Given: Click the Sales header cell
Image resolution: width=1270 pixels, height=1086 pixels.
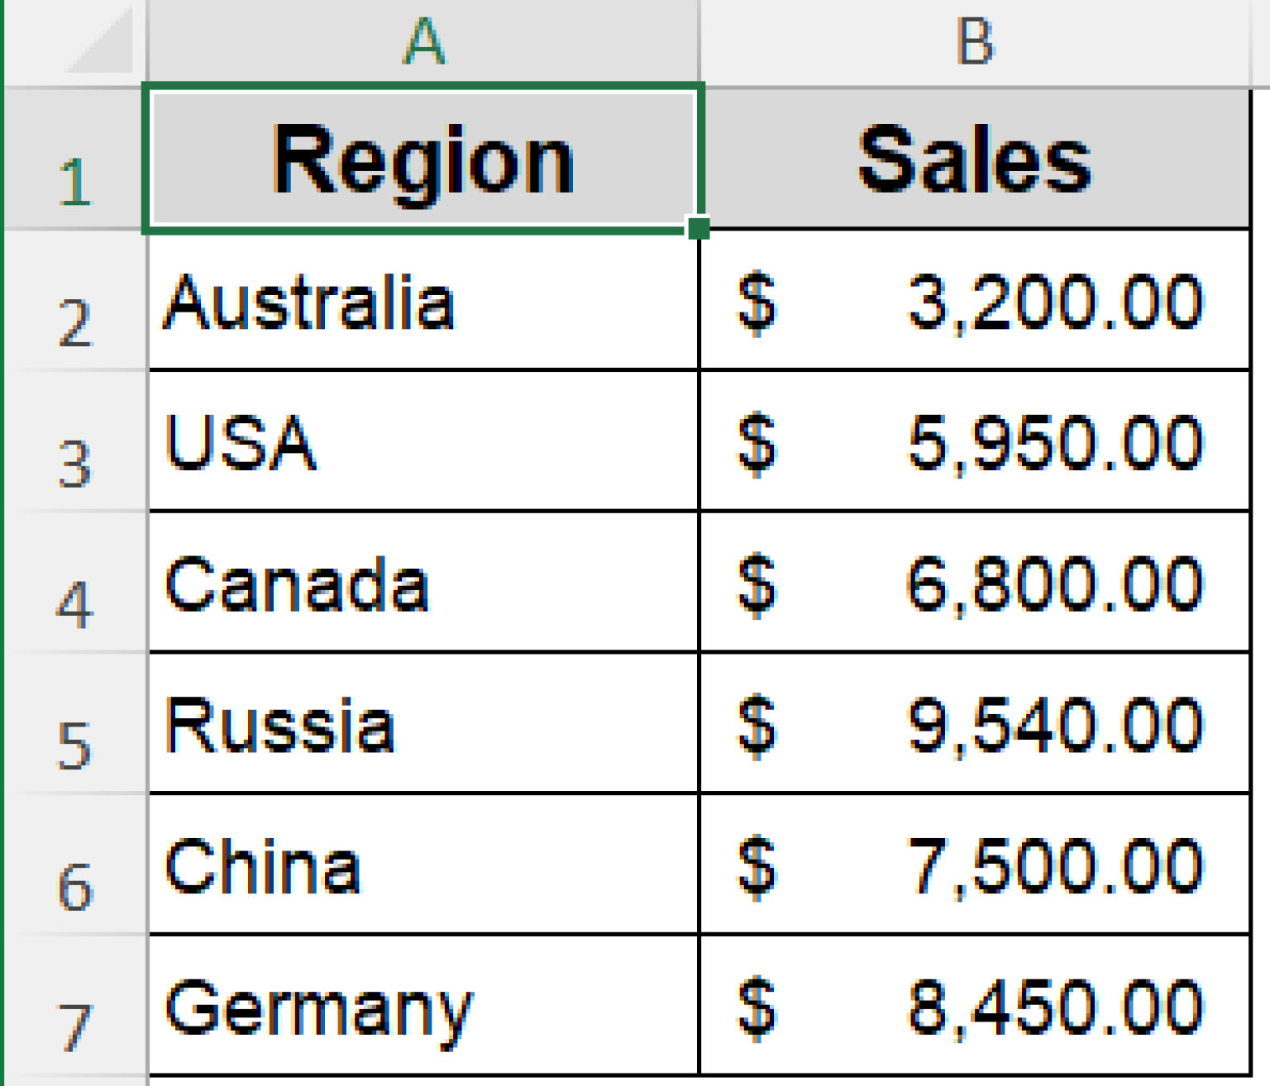Looking at the screenshot, I should [976, 157].
